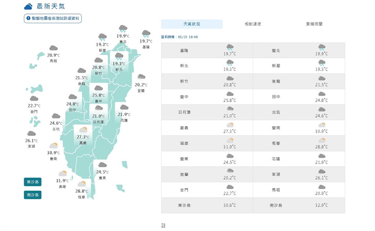This screenshot has width=375, height=231.
Task: Click the fog cloud icon for 日月潭 on map
Action: [99, 109]
